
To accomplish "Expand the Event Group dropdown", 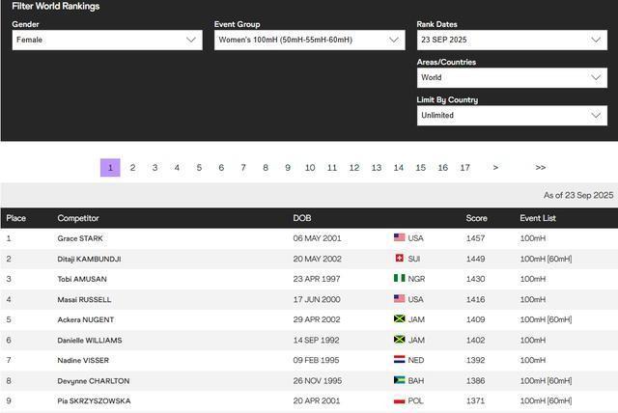I will click(309, 40).
